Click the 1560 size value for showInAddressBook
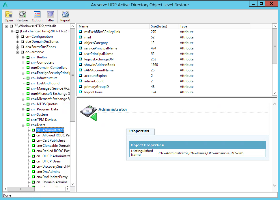Screen dimensions: 280x200 (154, 64)
